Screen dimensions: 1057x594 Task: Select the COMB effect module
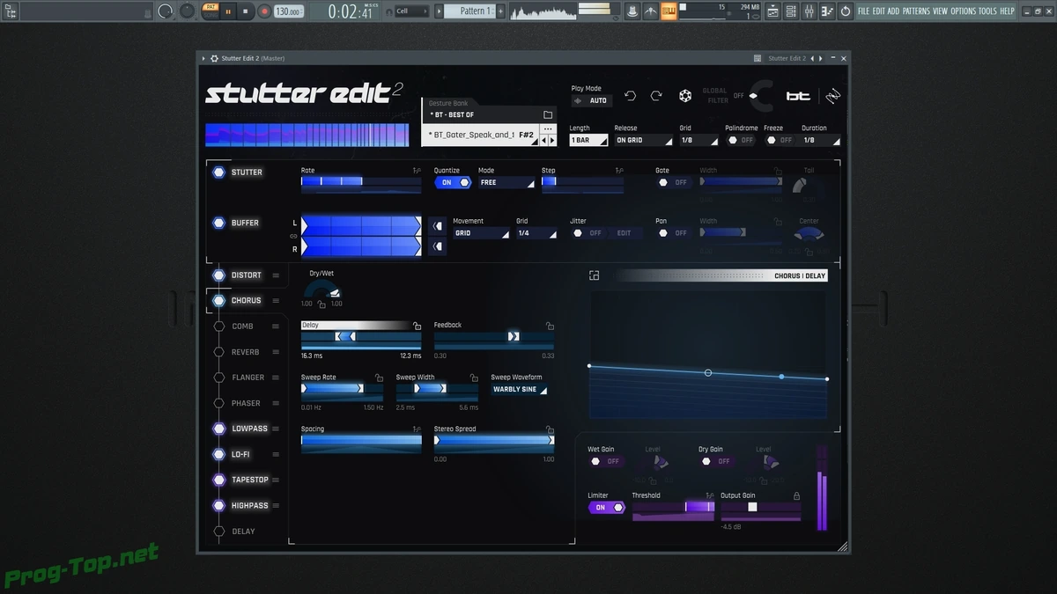(242, 326)
